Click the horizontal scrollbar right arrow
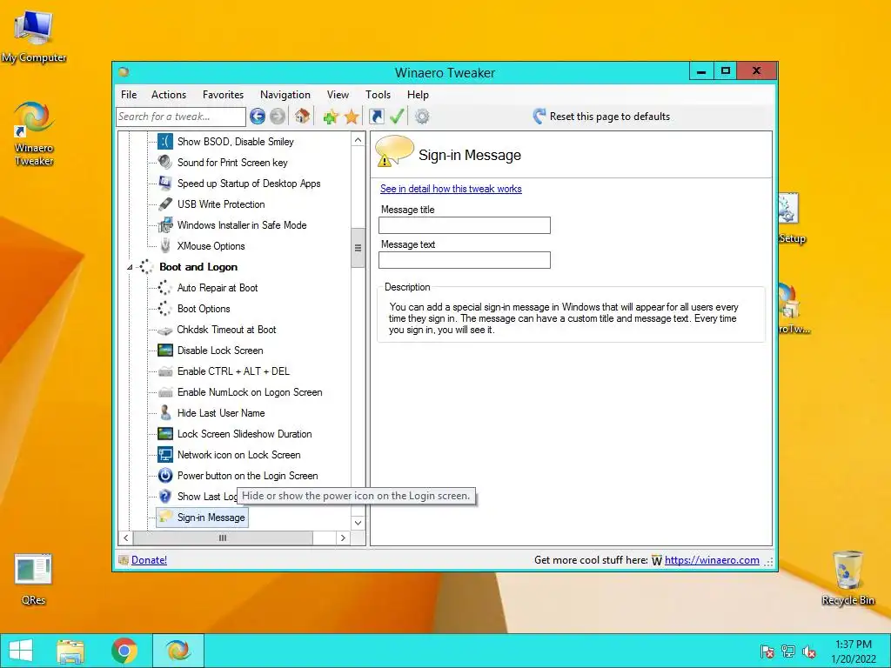 (343, 538)
